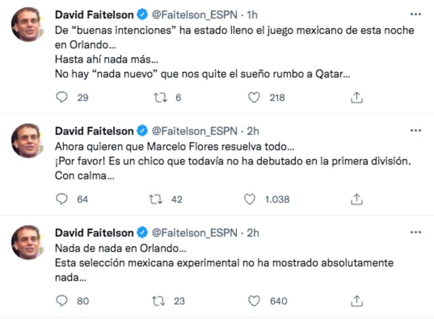Click the profile avatar on the top tweet
434x319 pixels.
pyautogui.click(x=28, y=24)
